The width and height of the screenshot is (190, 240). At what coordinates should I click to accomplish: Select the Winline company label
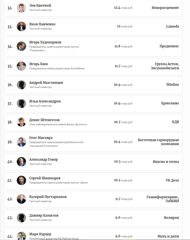172,85
